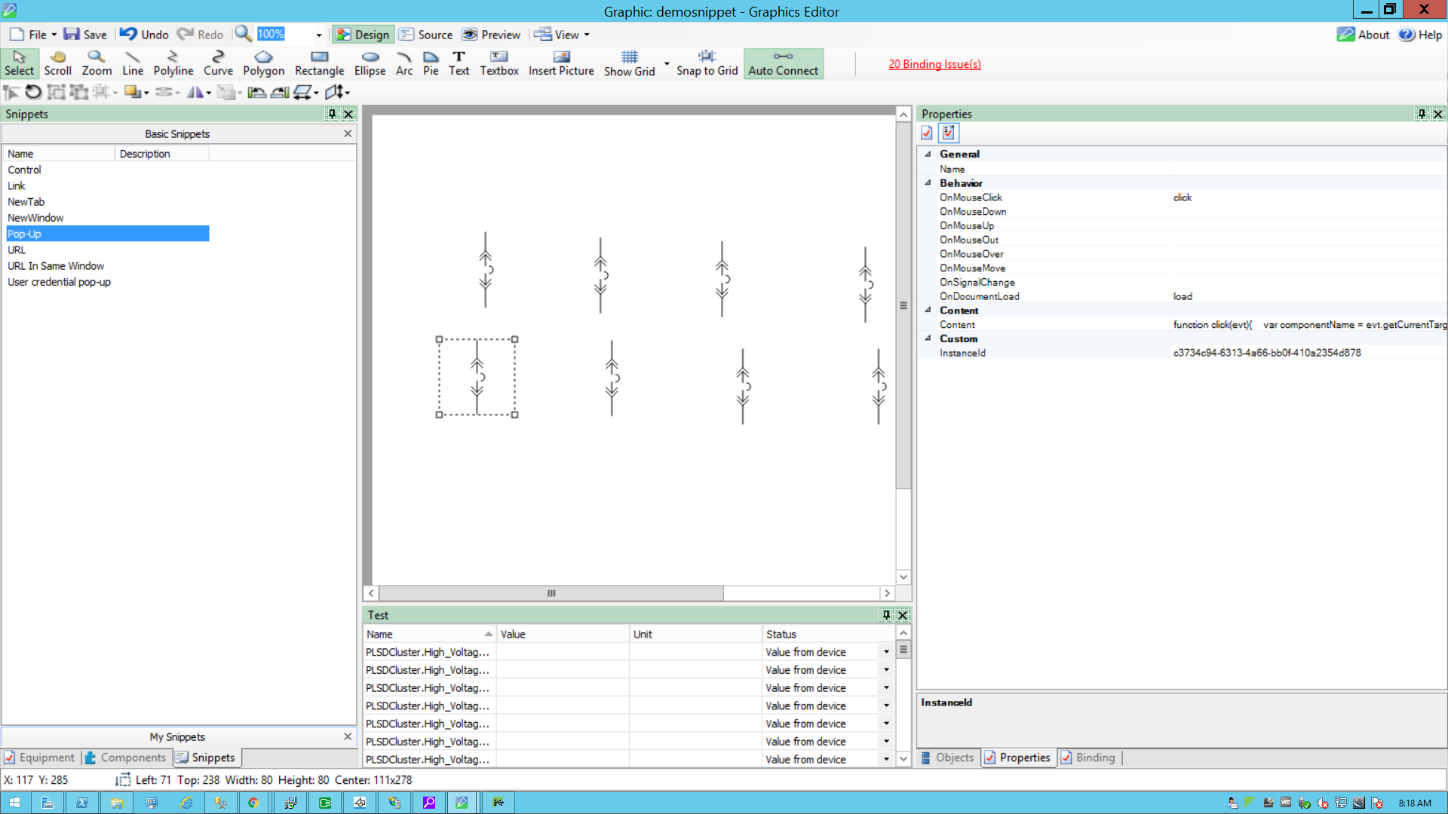
Task: Select the Textbox tool
Action: (499, 63)
